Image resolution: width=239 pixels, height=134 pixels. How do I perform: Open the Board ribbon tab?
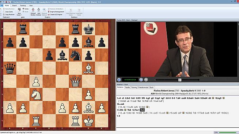click(14, 5)
